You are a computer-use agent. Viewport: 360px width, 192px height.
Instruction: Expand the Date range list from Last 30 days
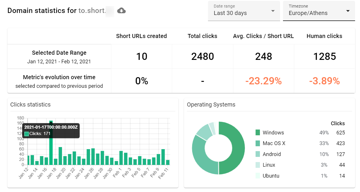pos(244,13)
